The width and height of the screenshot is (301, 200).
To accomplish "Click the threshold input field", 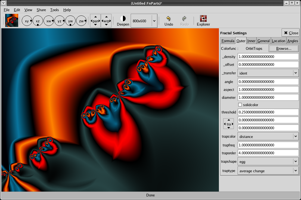I will point(268,112).
